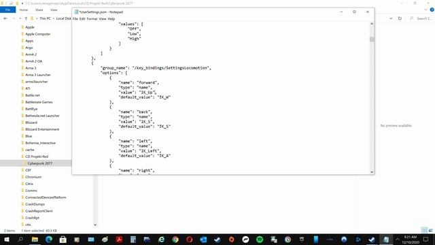Open the Windows Start menu
Screen dimensions: 435x245
pos(6,240)
